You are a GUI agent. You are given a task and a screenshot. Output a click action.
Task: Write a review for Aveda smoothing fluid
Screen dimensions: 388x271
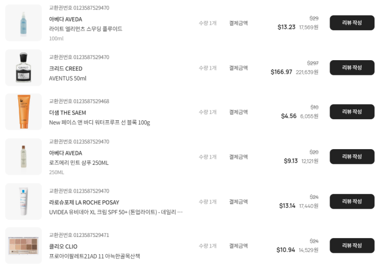coord(351,23)
